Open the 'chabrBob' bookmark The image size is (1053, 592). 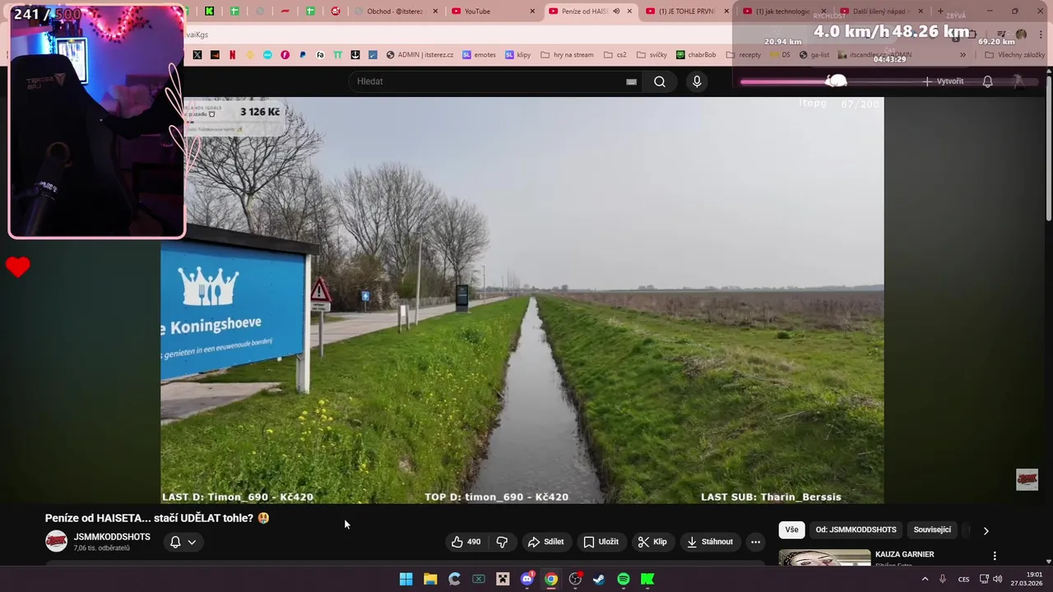click(x=696, y=55)
